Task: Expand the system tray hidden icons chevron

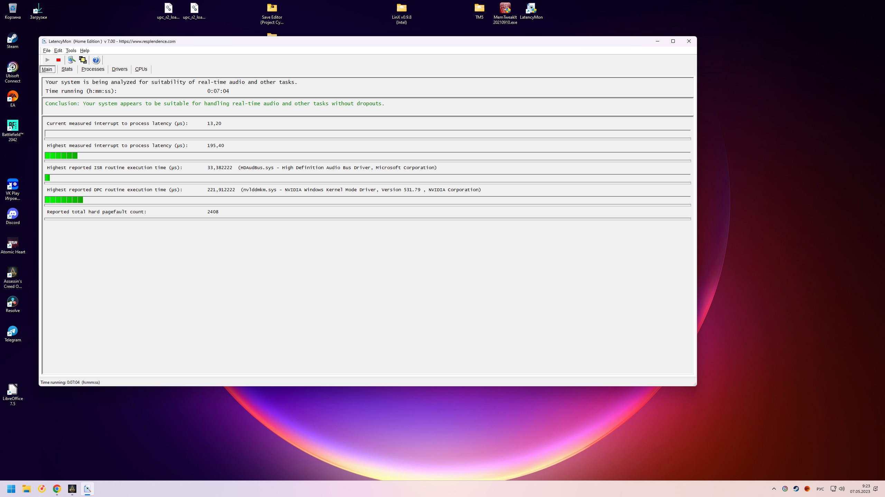Action: (774, 489)
